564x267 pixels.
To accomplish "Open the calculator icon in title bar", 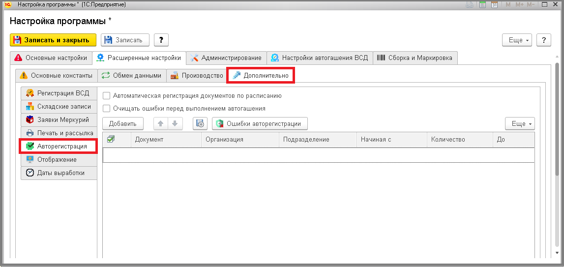I will click(483, 5).
